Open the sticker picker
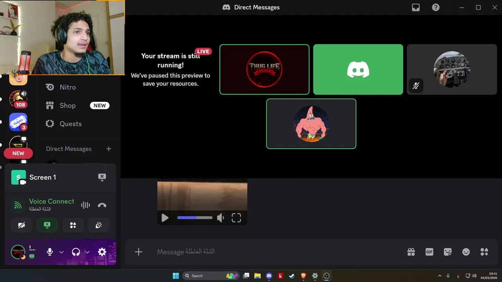 tap(447, 252)
